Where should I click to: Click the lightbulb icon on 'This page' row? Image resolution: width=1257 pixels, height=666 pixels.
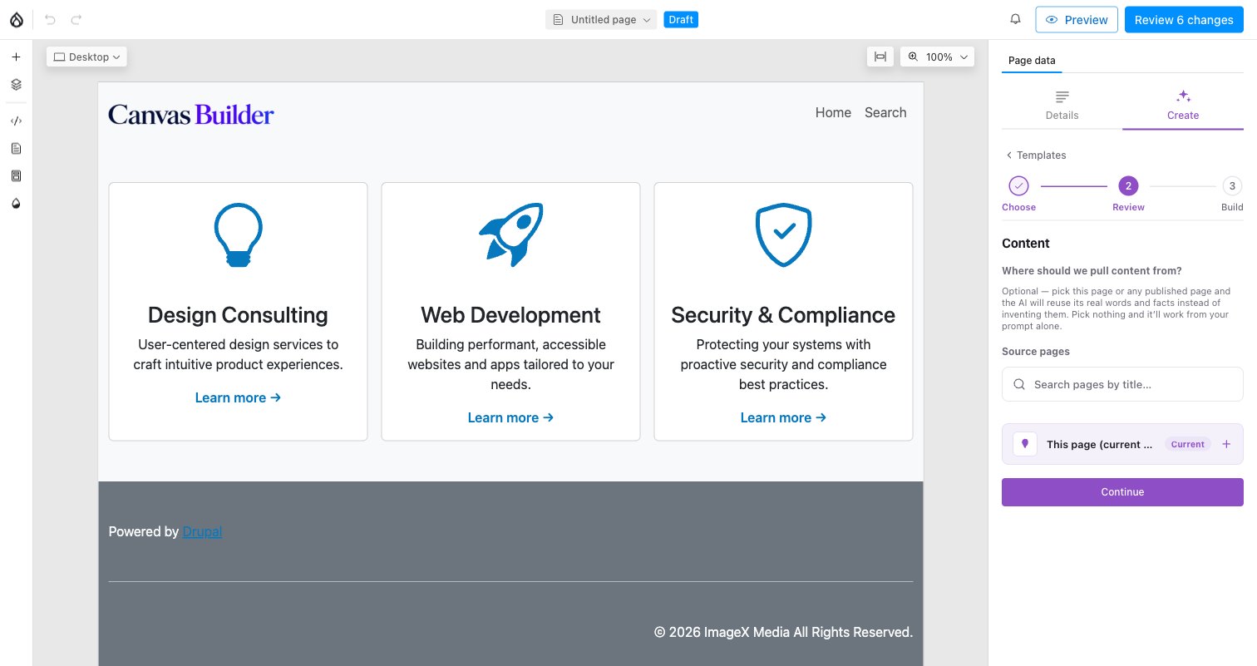point(1025,444)
